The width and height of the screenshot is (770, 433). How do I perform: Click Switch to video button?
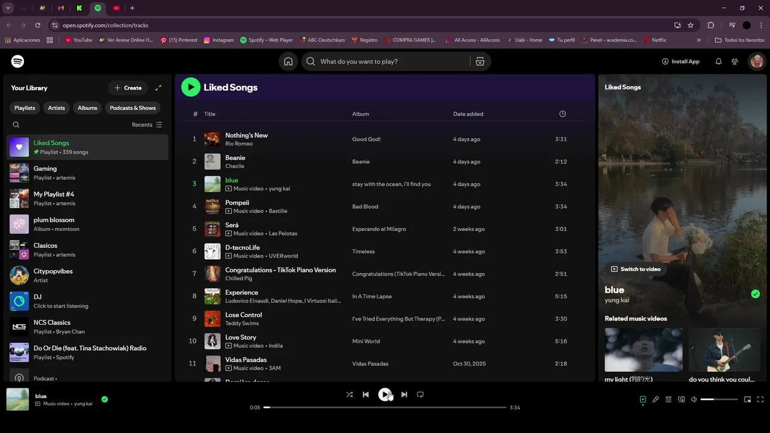[636, 269]
